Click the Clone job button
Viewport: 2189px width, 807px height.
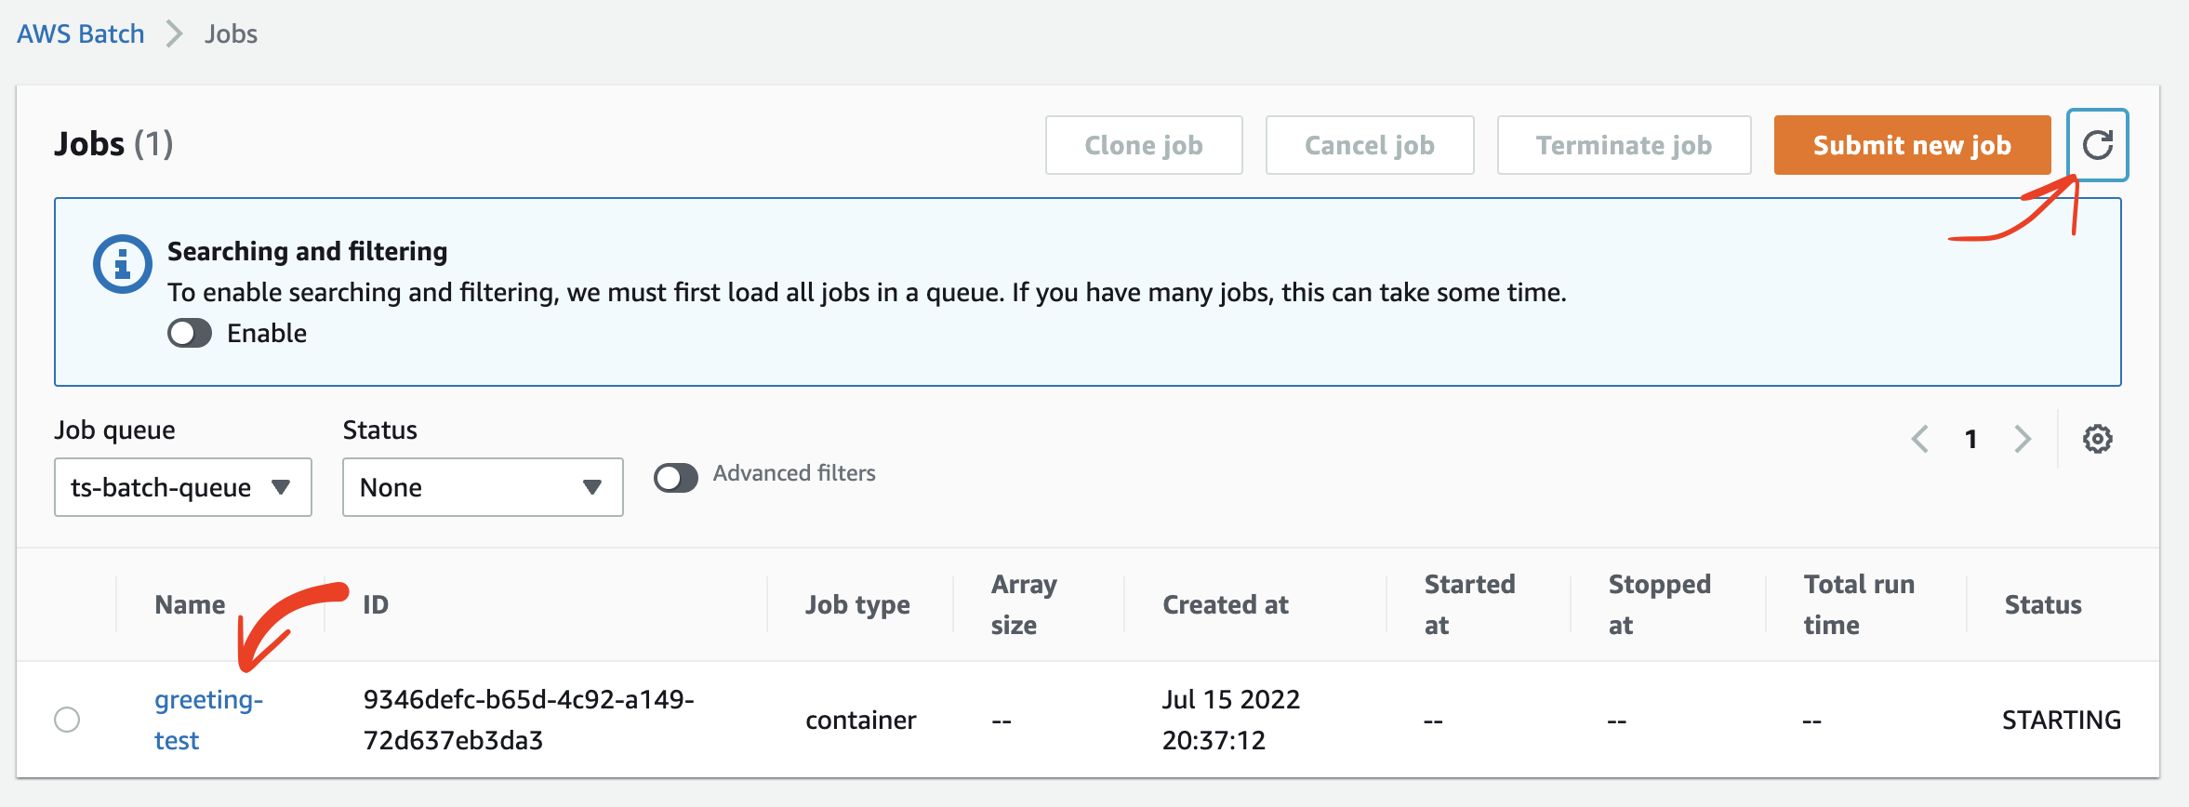(x=1144, y=145)
